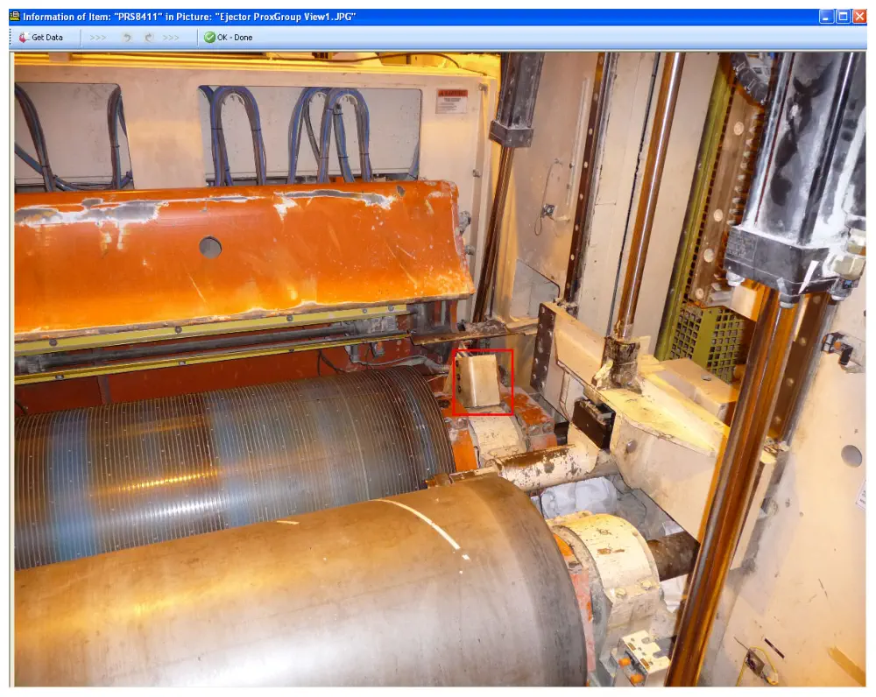Close the Information of Item window

point(860,17)
